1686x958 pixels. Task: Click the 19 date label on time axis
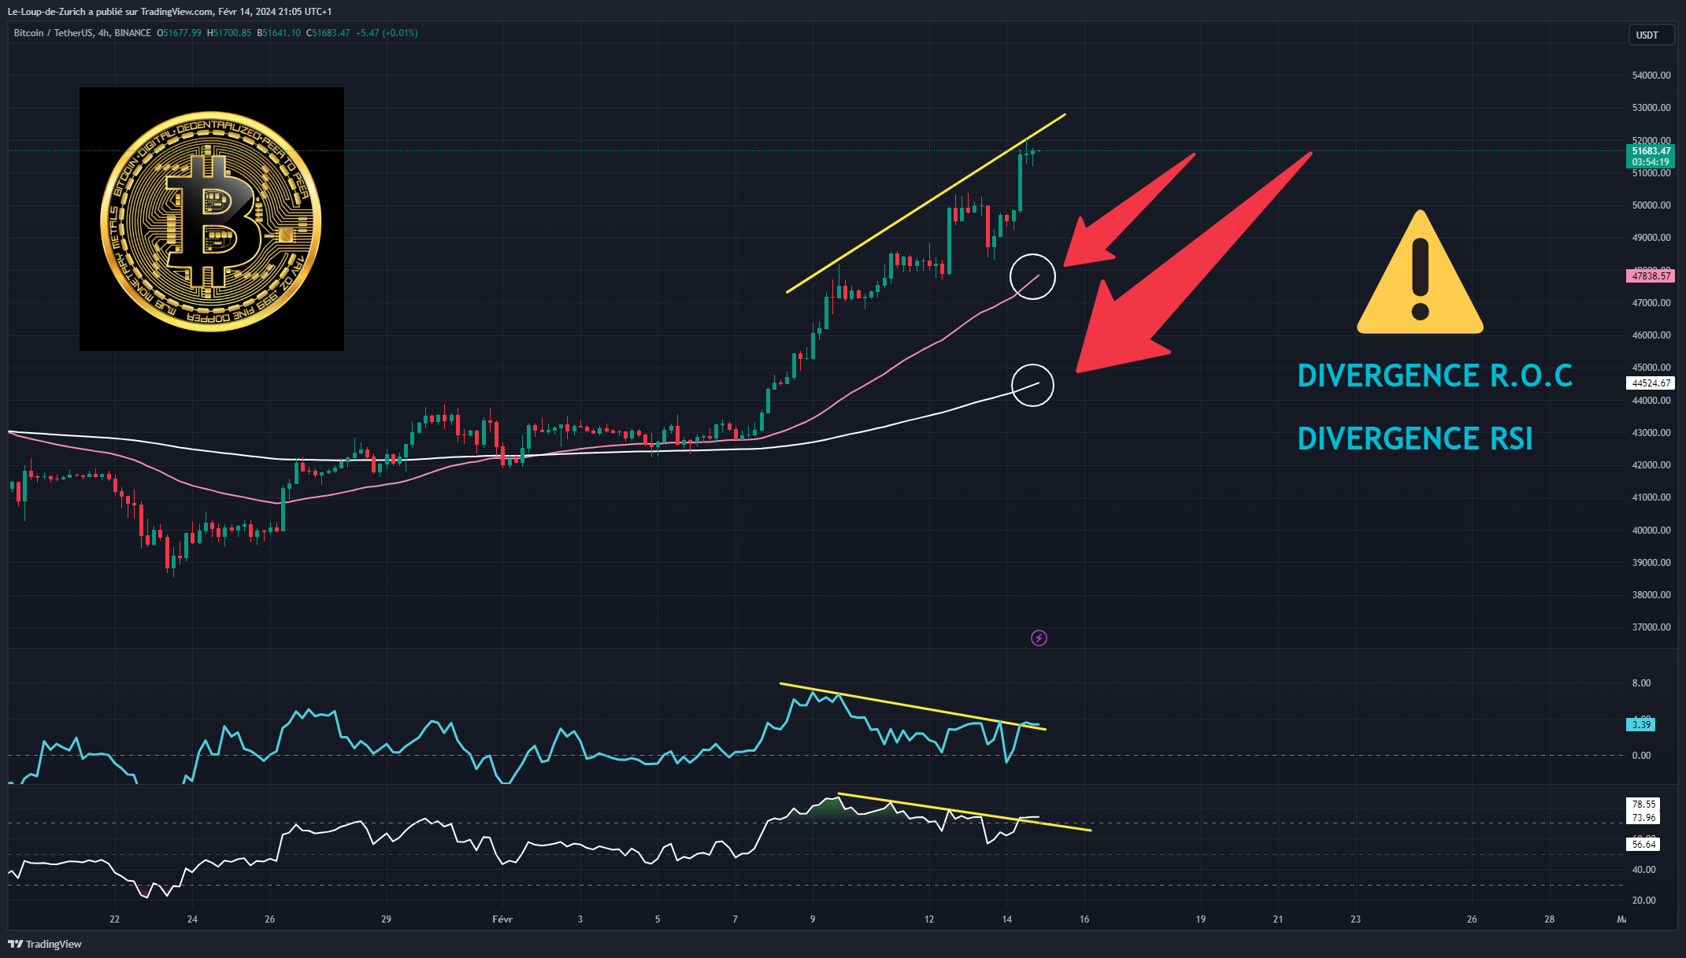pos(1201,919)
